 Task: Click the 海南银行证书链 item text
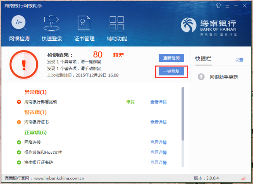tap(38, 163)
